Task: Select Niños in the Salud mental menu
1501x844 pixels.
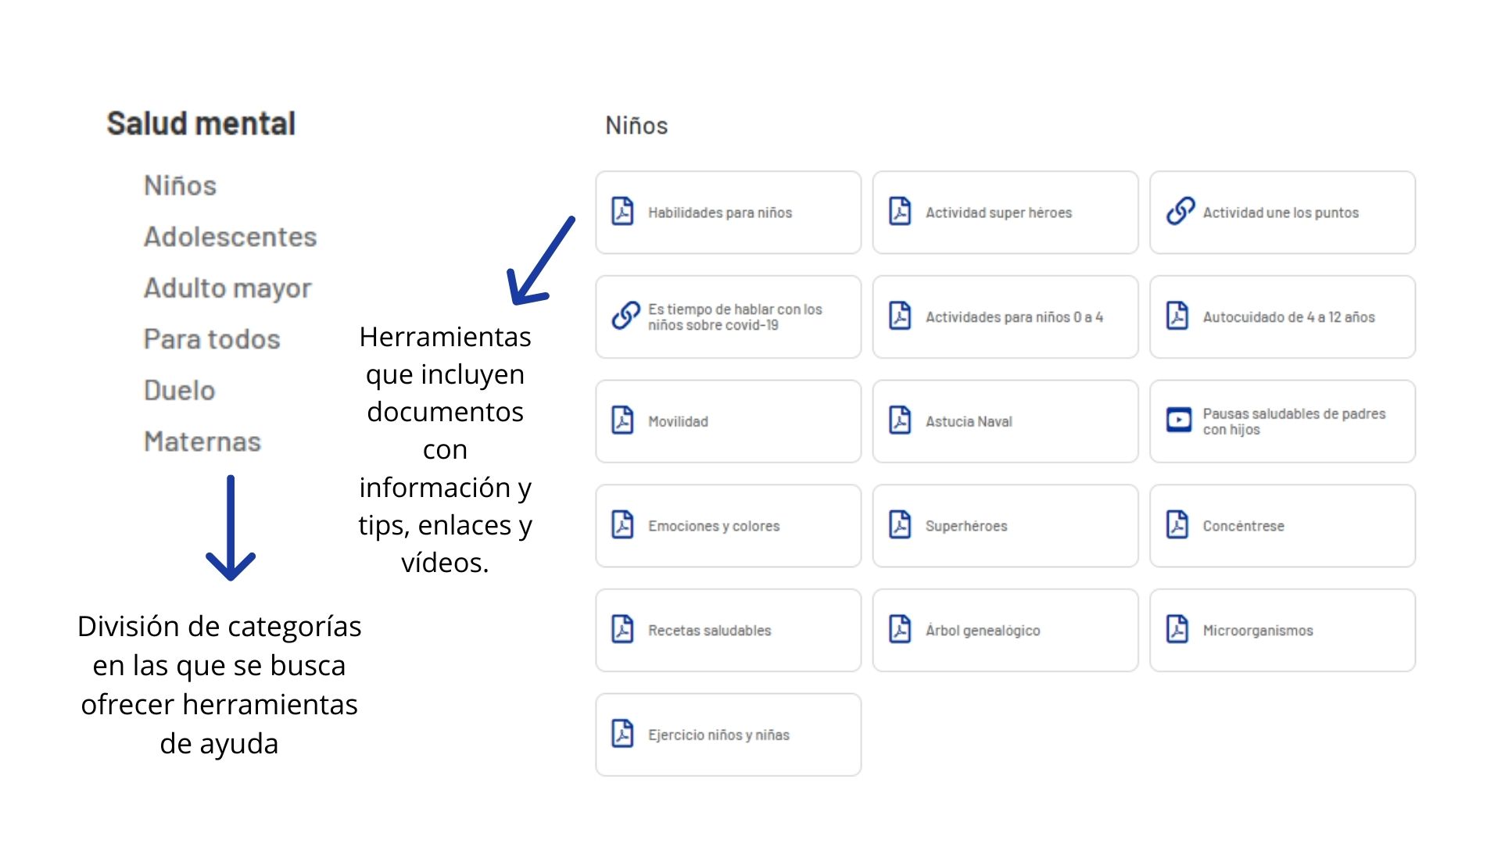Action: pos(180,186)
